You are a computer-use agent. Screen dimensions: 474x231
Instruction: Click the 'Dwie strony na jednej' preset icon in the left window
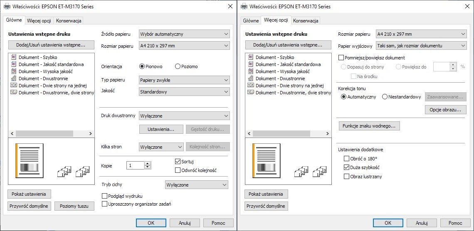(x=14, y=85)
